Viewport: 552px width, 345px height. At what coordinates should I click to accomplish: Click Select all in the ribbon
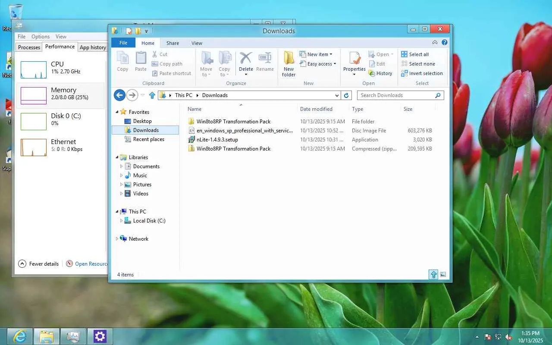(415, 54)
